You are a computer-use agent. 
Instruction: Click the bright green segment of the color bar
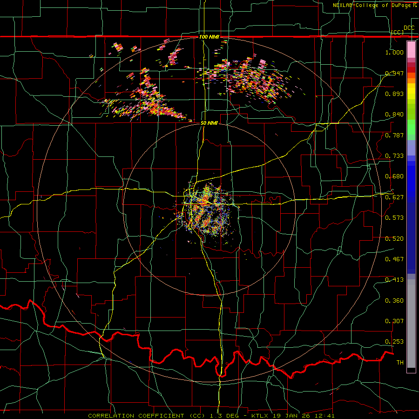pos(411,127)
